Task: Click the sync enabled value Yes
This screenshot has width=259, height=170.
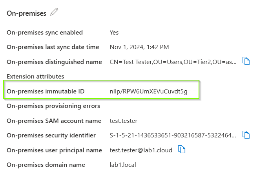Action: (114, 33)
